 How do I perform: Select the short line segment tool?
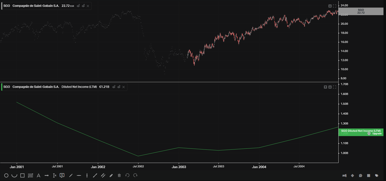click(x=71, y=175)
